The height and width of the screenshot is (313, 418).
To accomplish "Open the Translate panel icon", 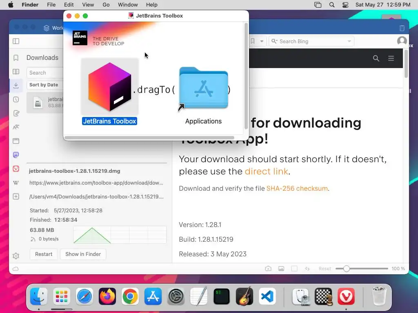I will coord(16,127).
